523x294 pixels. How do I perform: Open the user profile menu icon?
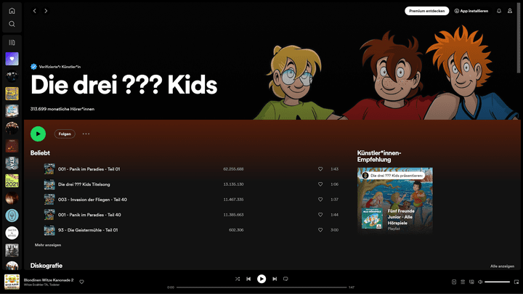[510, 11]
